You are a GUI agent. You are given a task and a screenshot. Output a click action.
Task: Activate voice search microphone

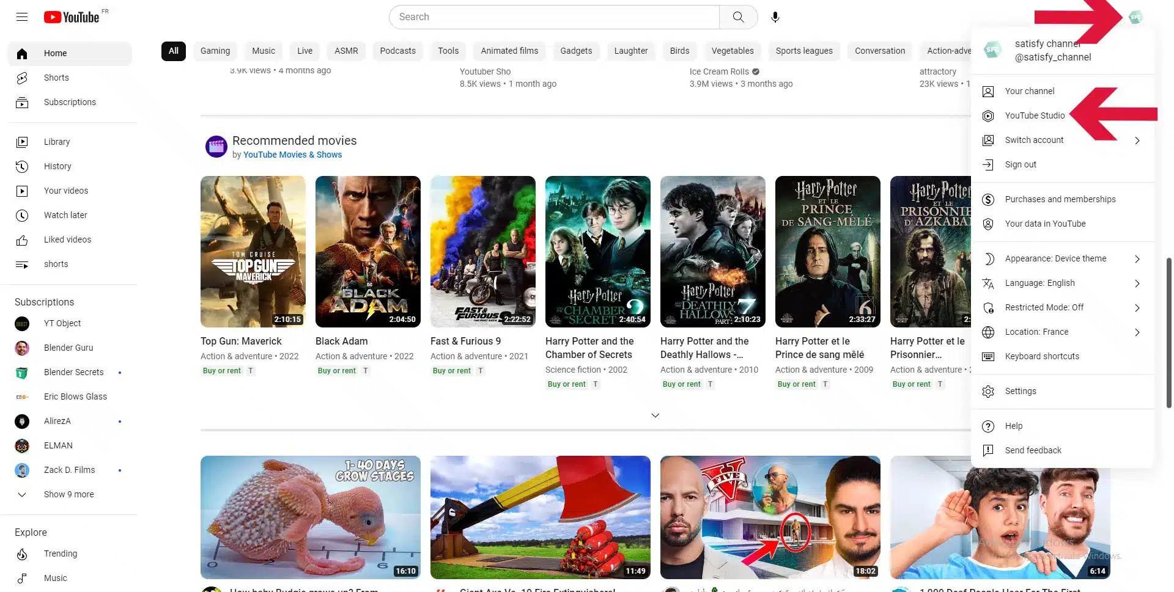[775, 17]
